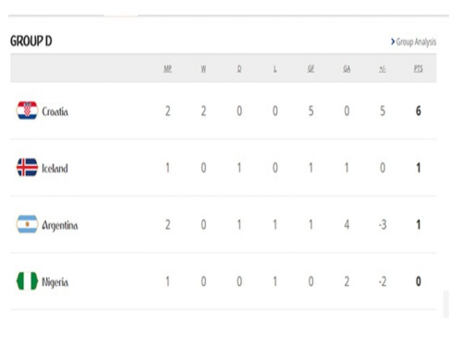Viewport: 462px width, 346px height.
Task: Open the Argentina team name
Action: (x=60, y=225)
